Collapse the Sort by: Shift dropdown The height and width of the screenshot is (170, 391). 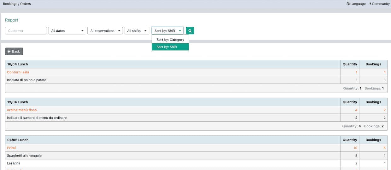167,31
